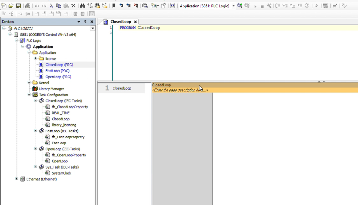
Task: Delete selection with the X icon
Action: tap(73, 6)
